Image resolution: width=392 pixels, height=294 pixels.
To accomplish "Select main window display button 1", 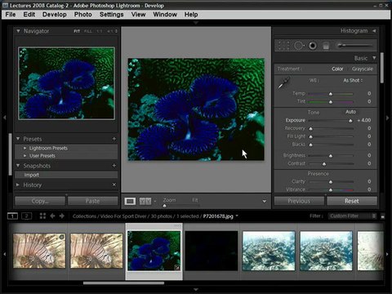I will (12, 216).
